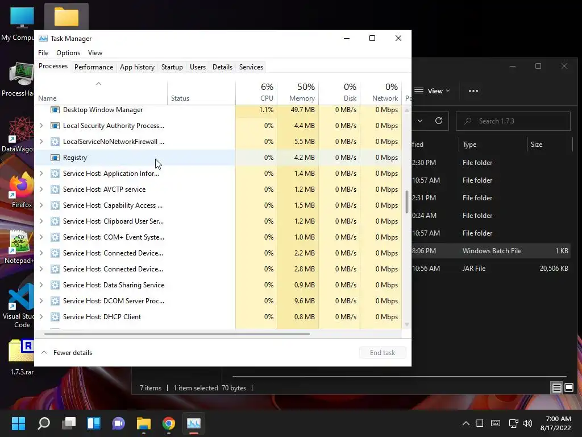The image size is (582, 437).
Task: Select the JAR File row in Explorer
Action: (x=490, y=269)
